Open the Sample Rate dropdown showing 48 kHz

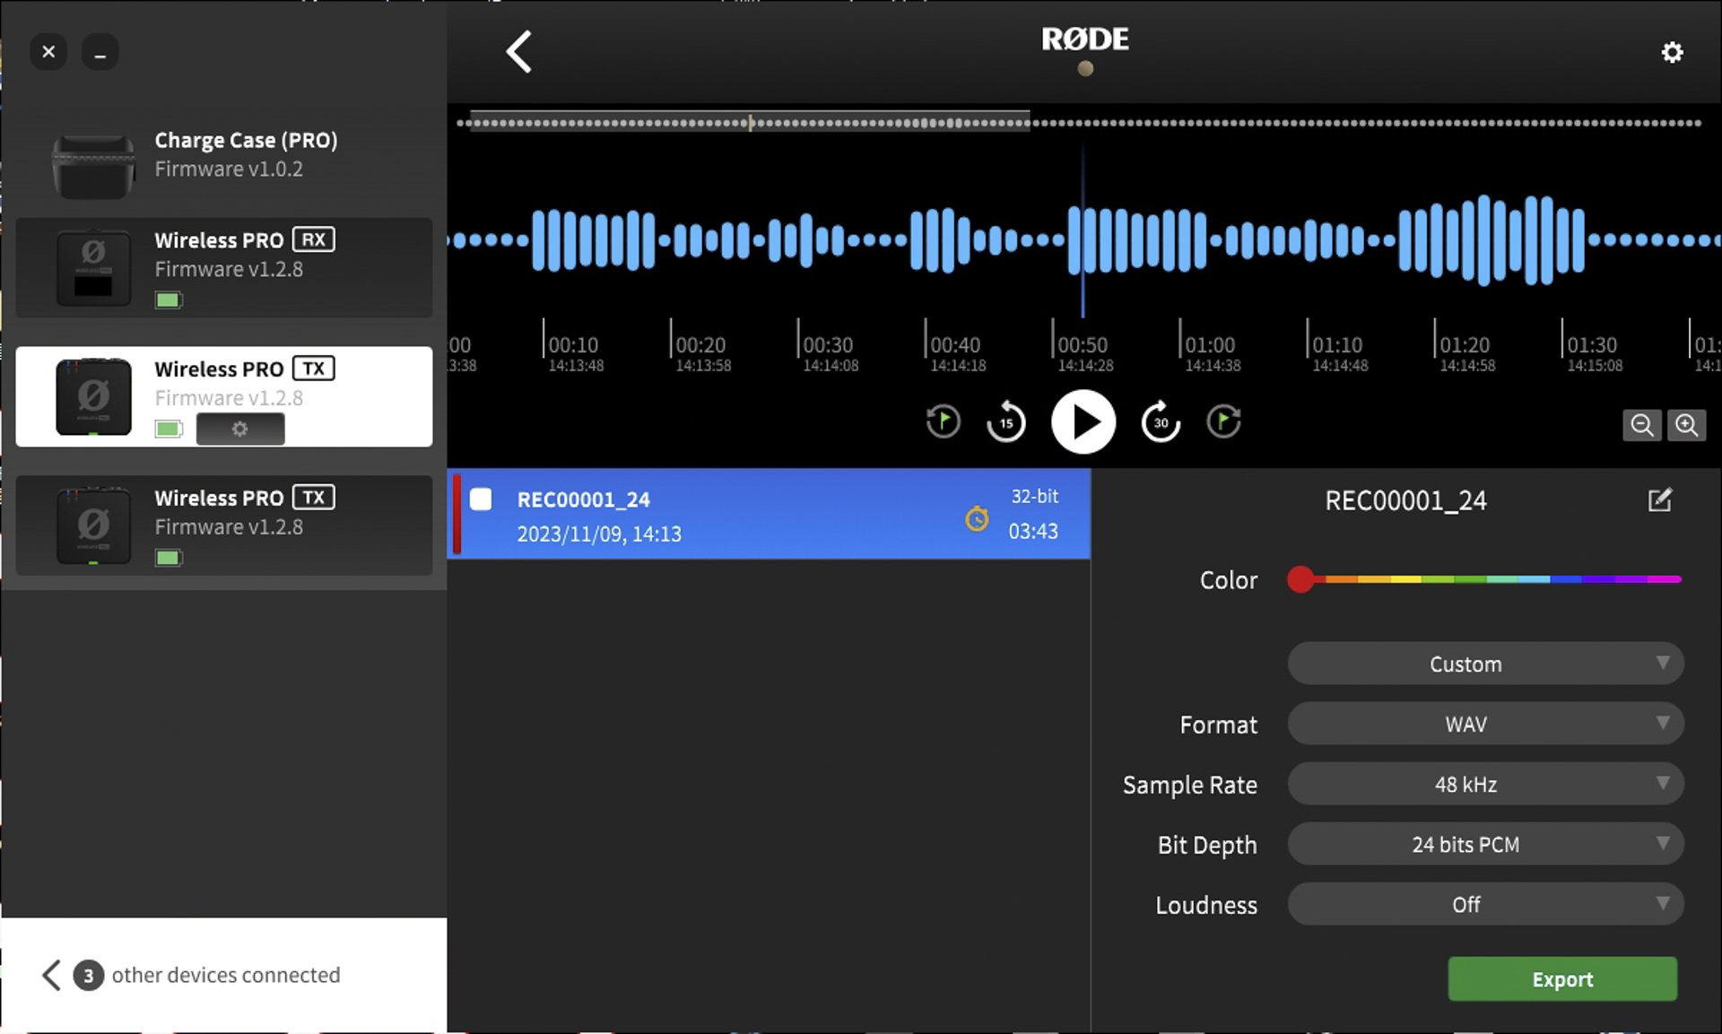pyautogui.click(x=1484, y=784)
